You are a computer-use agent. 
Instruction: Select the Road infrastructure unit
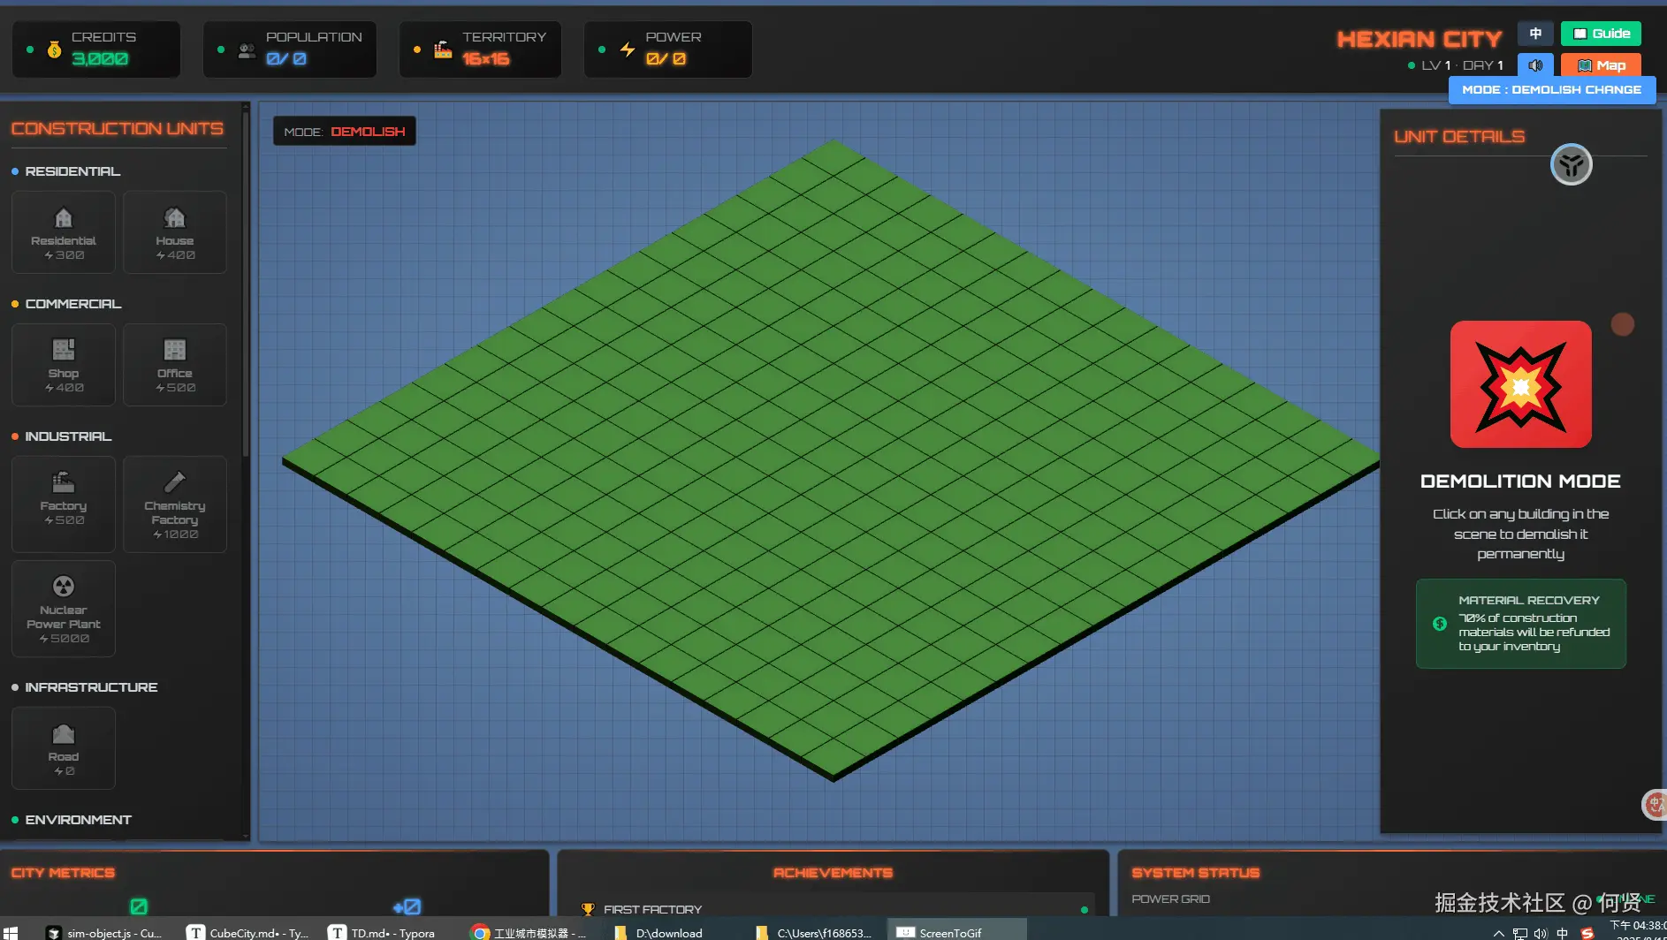click(x=64, y=748)
